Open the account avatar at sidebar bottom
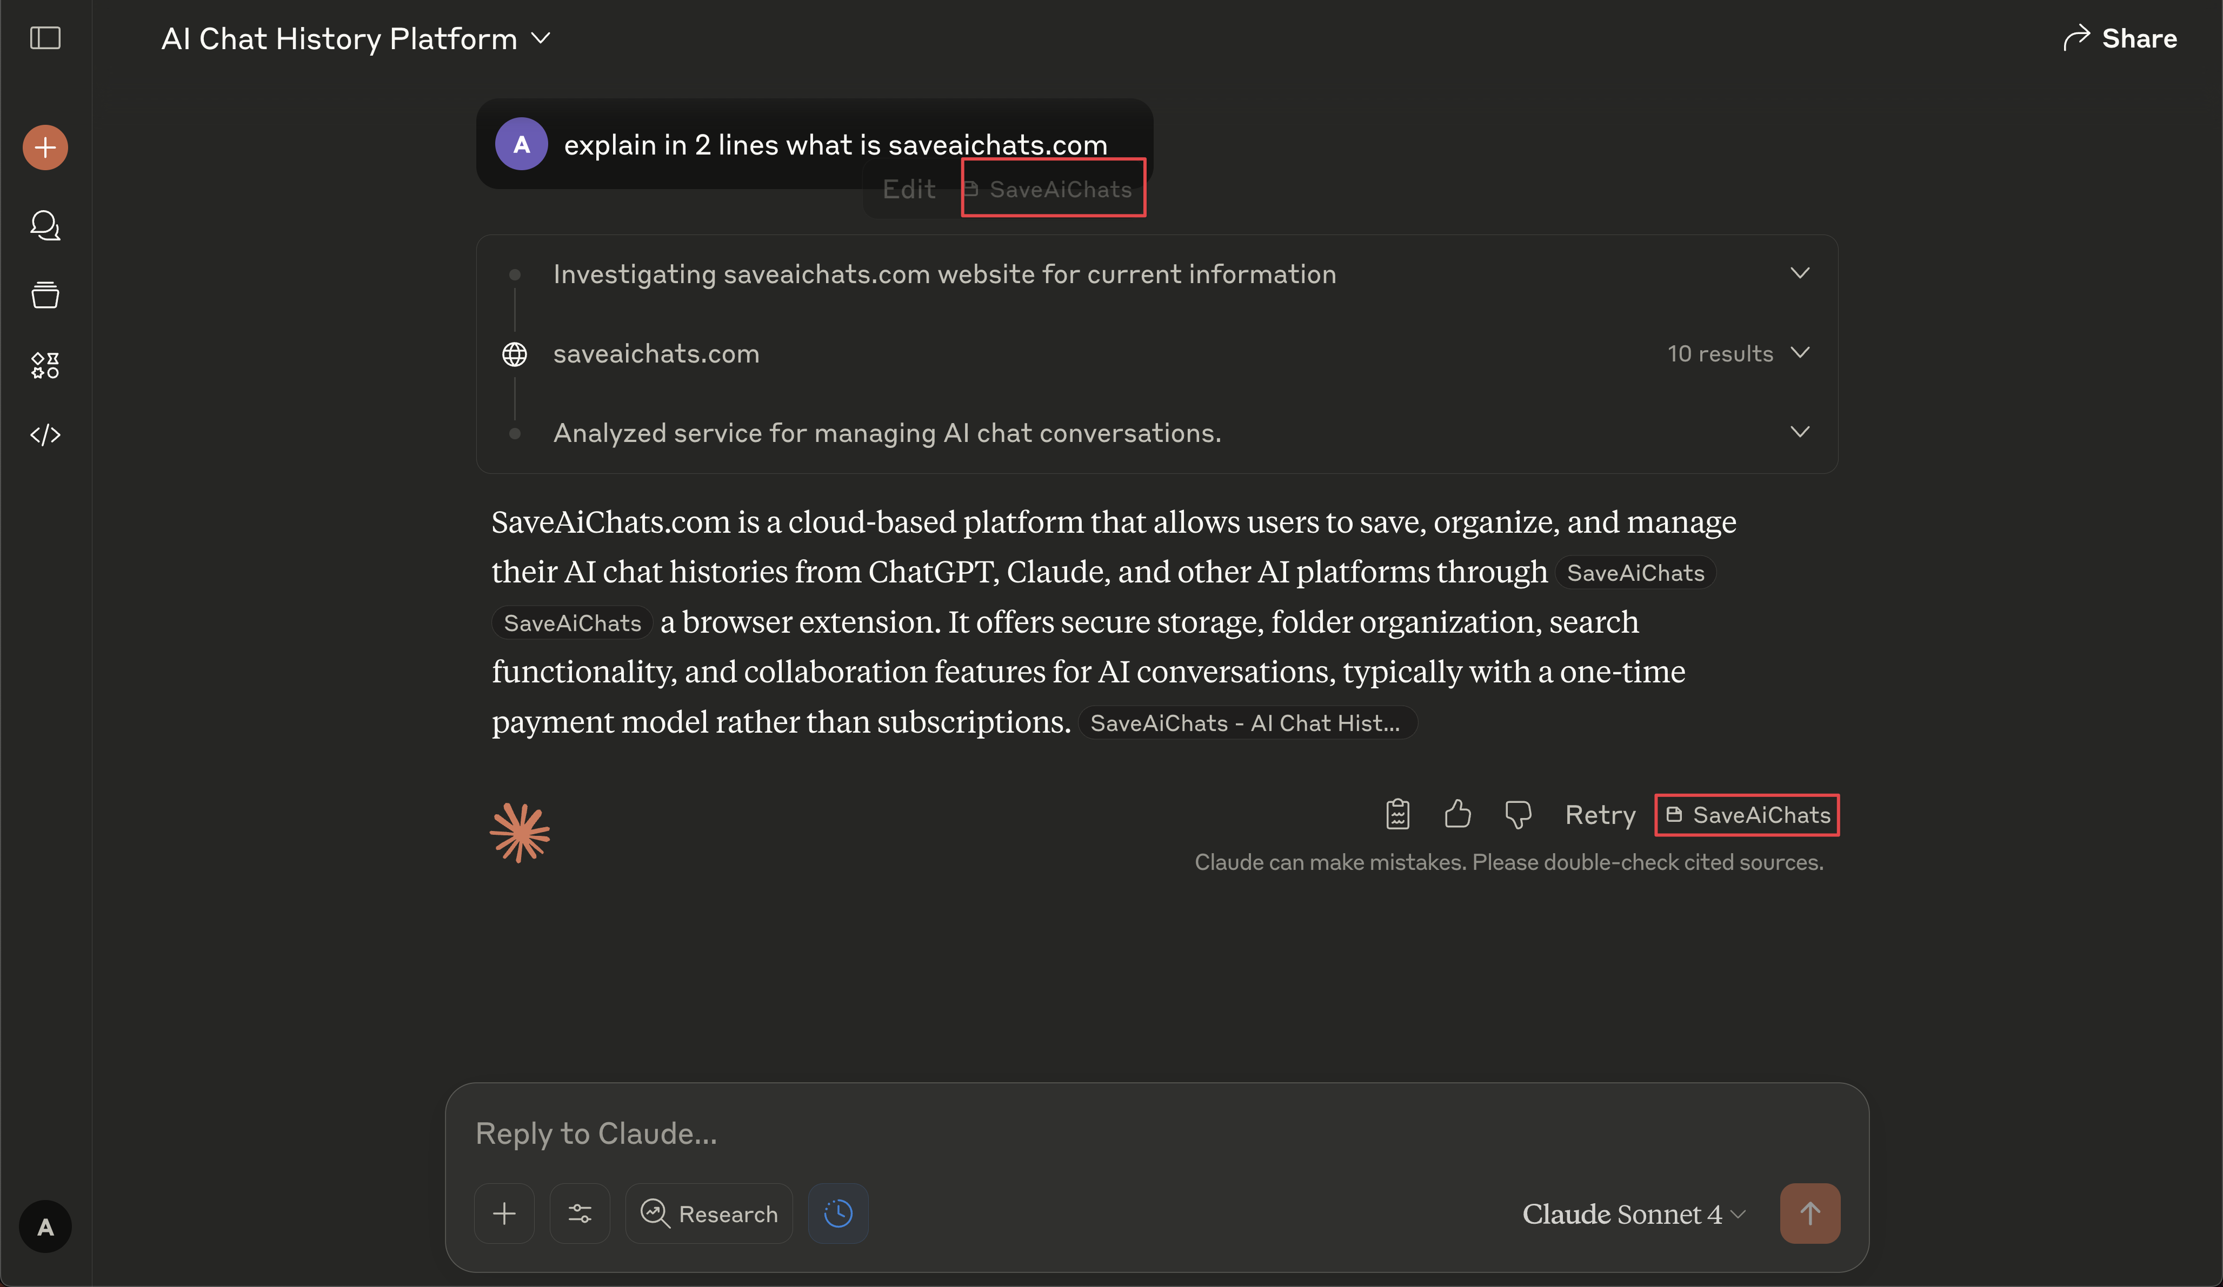Screen dimensions: 2223x1287 click(45, 1226)
